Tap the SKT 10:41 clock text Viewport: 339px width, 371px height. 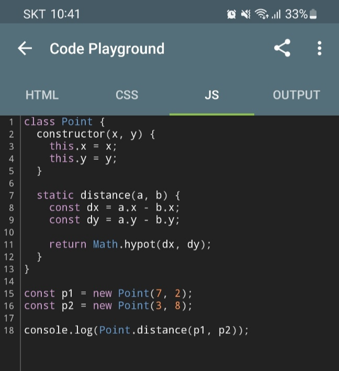[52, 14]
